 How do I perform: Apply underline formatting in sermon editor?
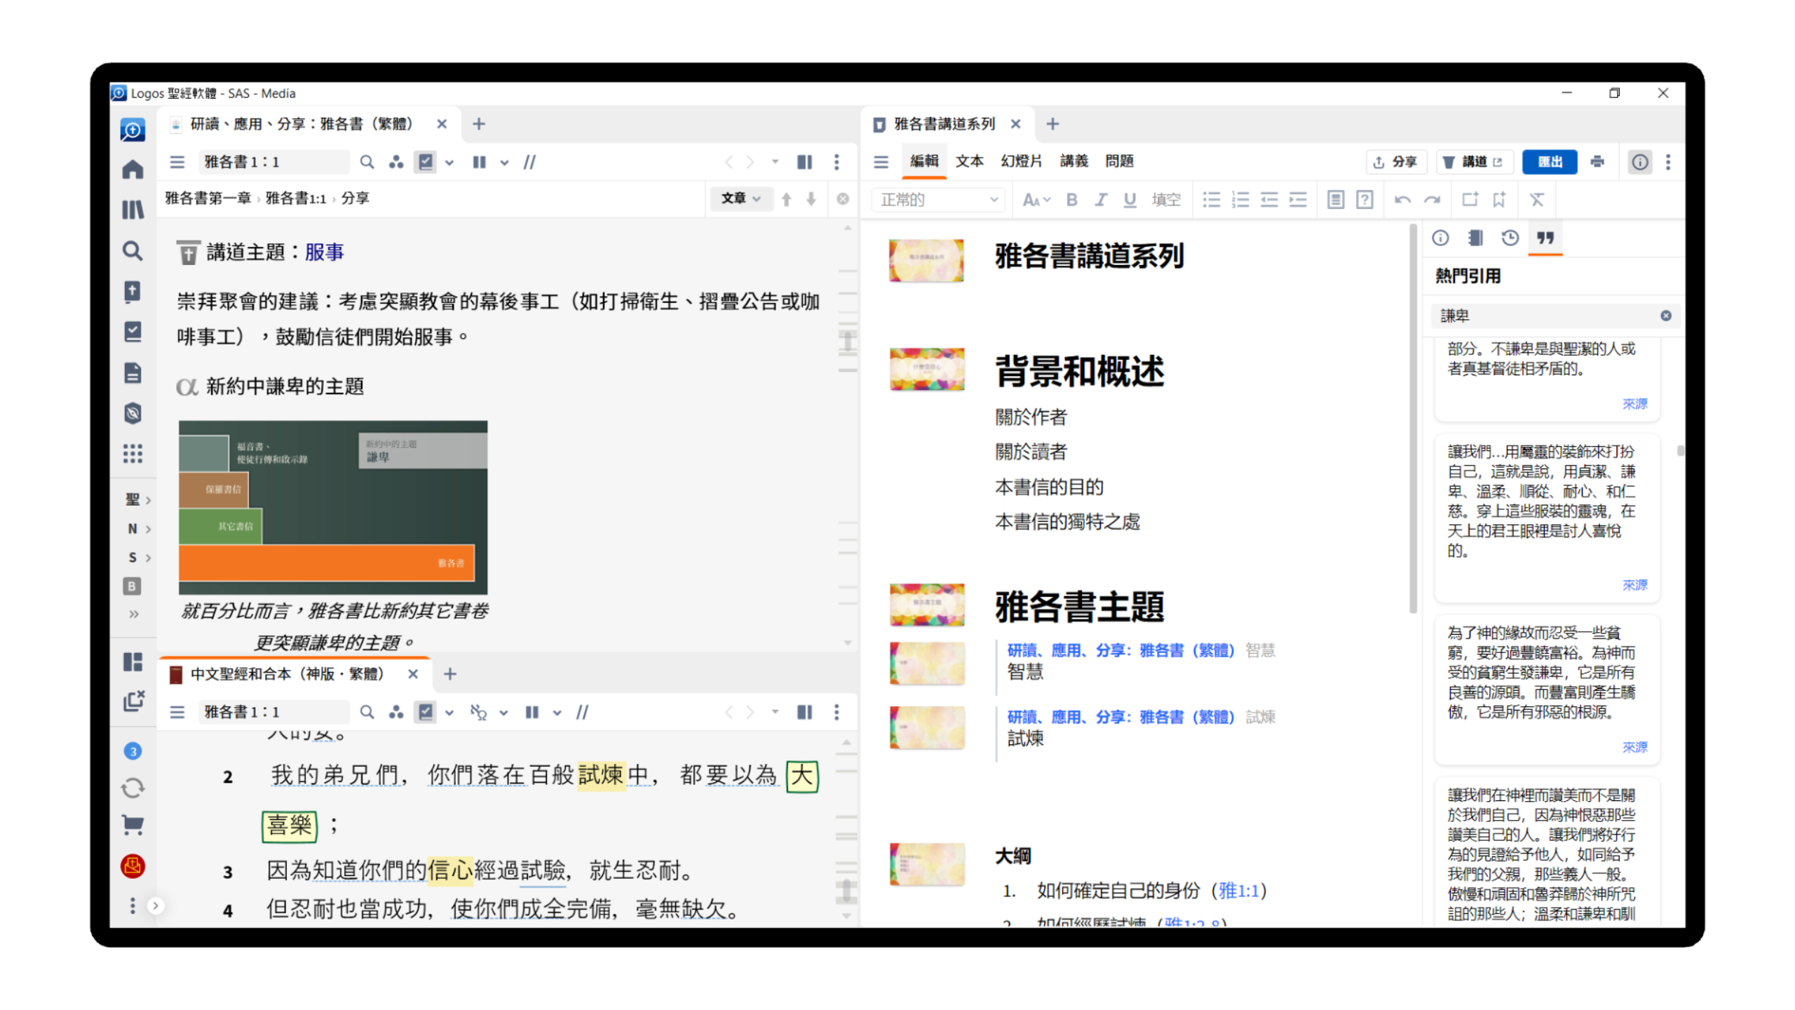(x=1130, y=200)
